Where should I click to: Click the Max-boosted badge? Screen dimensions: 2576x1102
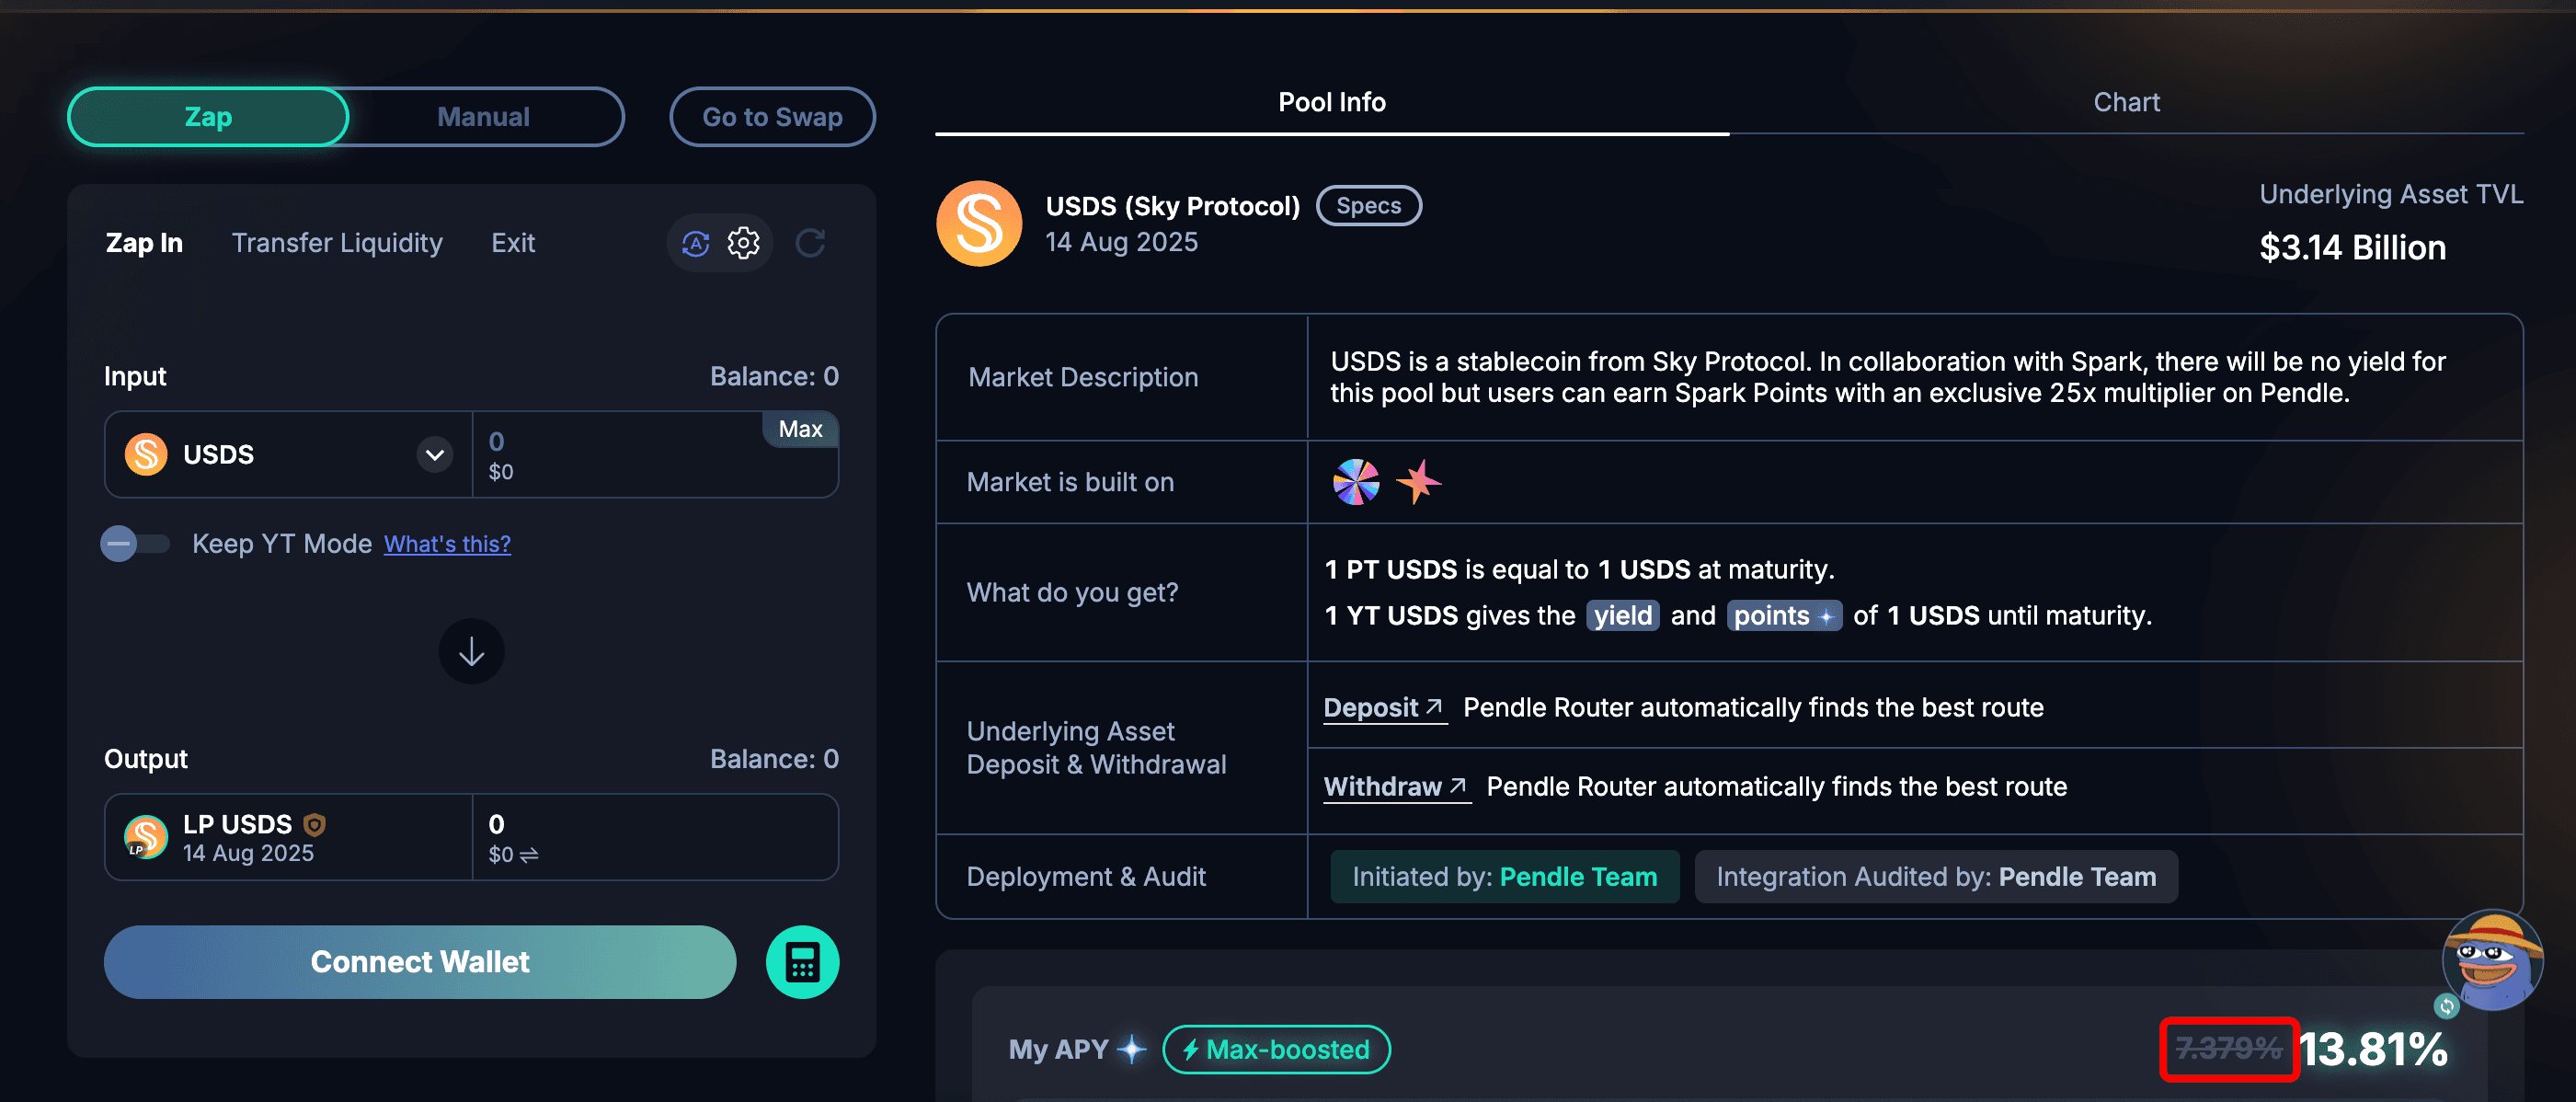point(1276,1049)
